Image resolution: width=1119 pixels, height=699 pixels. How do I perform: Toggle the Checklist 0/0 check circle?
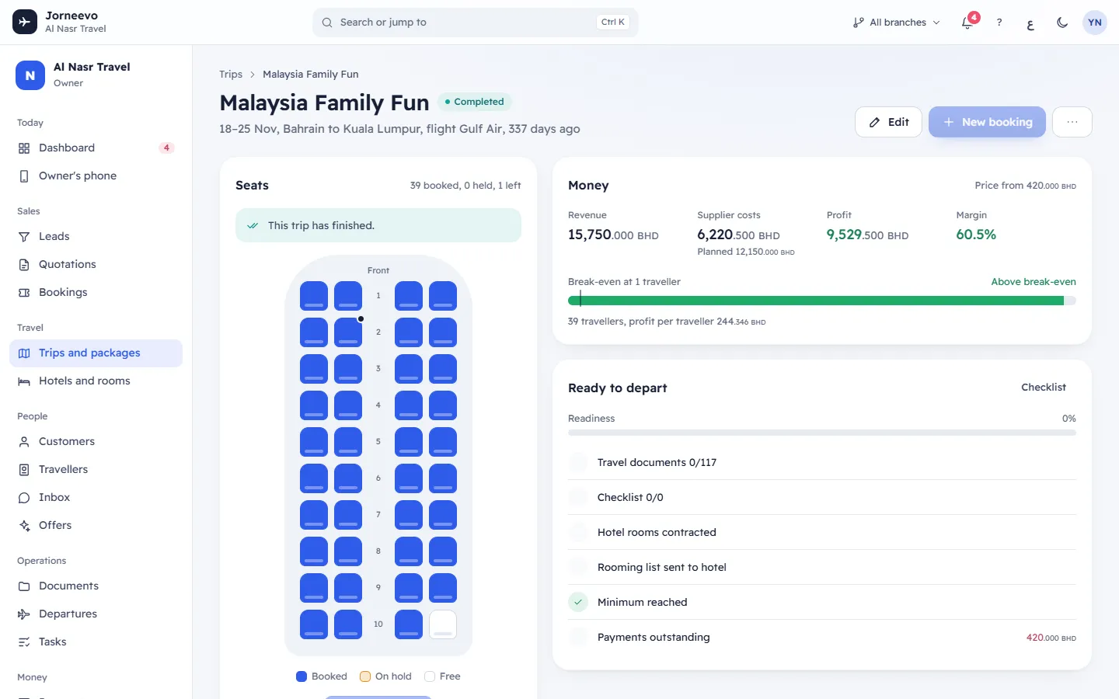[x=578, y=497]
